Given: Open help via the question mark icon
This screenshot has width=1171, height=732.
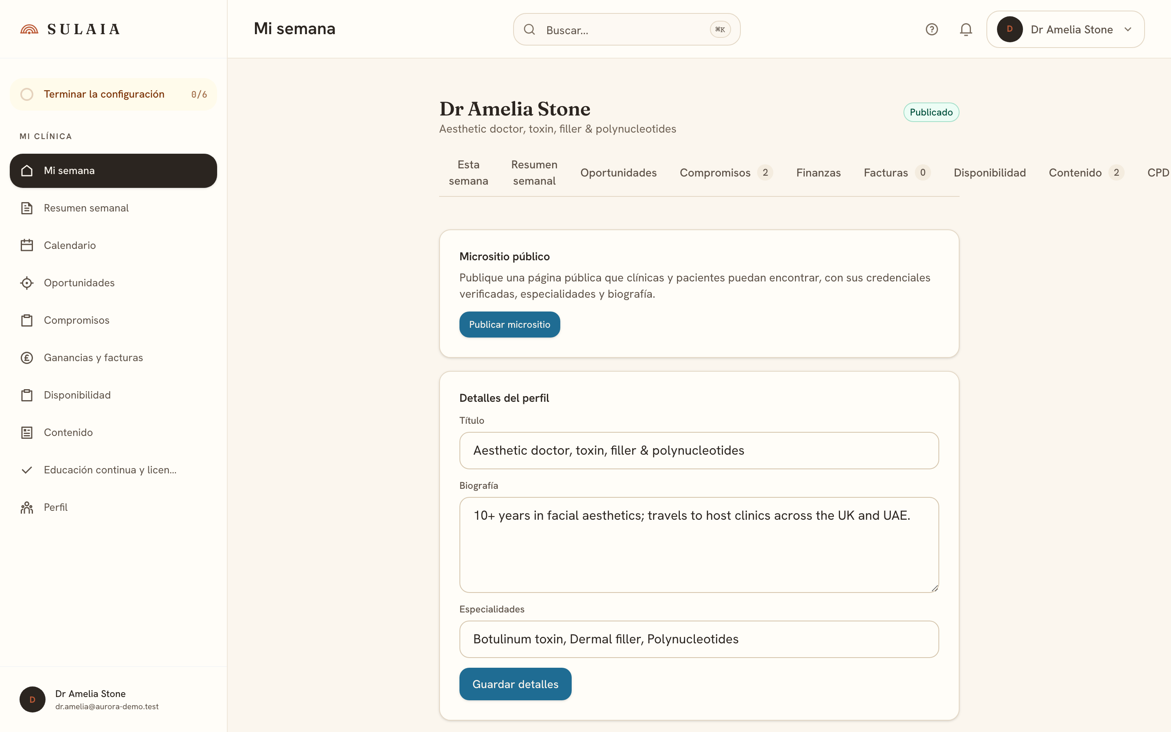Looking at the screenshot, I should (x=932, y=30).
